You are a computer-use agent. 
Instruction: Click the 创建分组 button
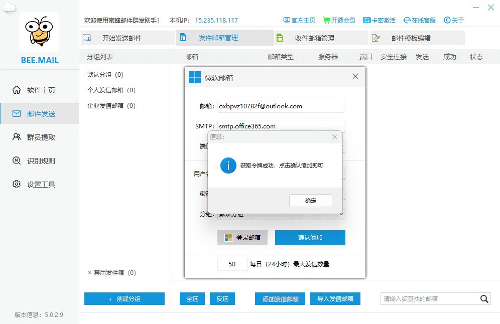tap(124, 299)
